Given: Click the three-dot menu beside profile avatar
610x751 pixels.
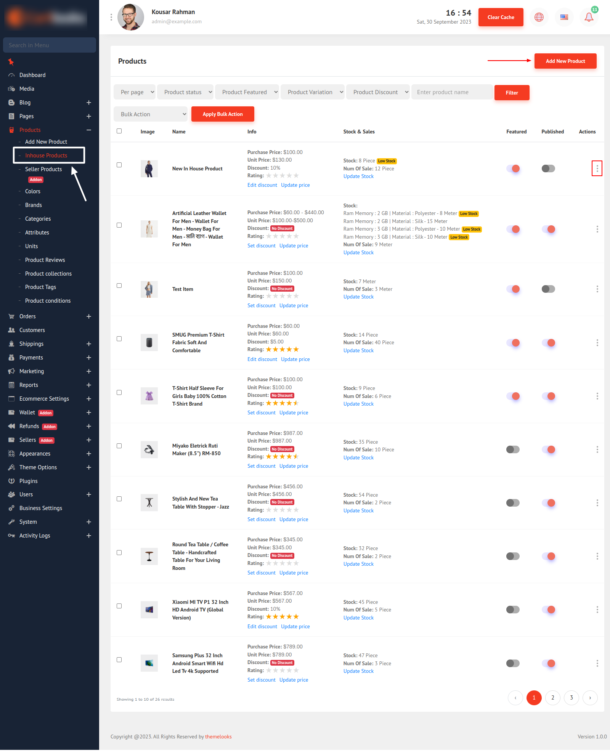Looking at the screenshot, I should click(x=111, y=17).
